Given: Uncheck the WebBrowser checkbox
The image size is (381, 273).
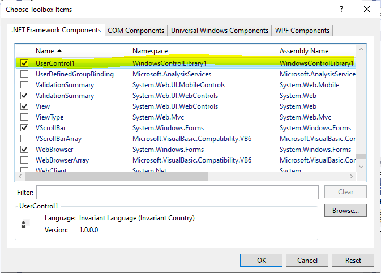Looking at the screenshot, I should pos(24,150).
